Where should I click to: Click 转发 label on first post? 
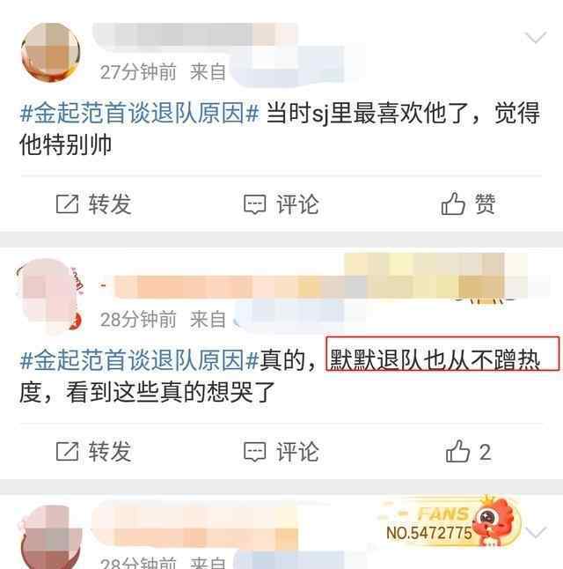tap(110, 204)
